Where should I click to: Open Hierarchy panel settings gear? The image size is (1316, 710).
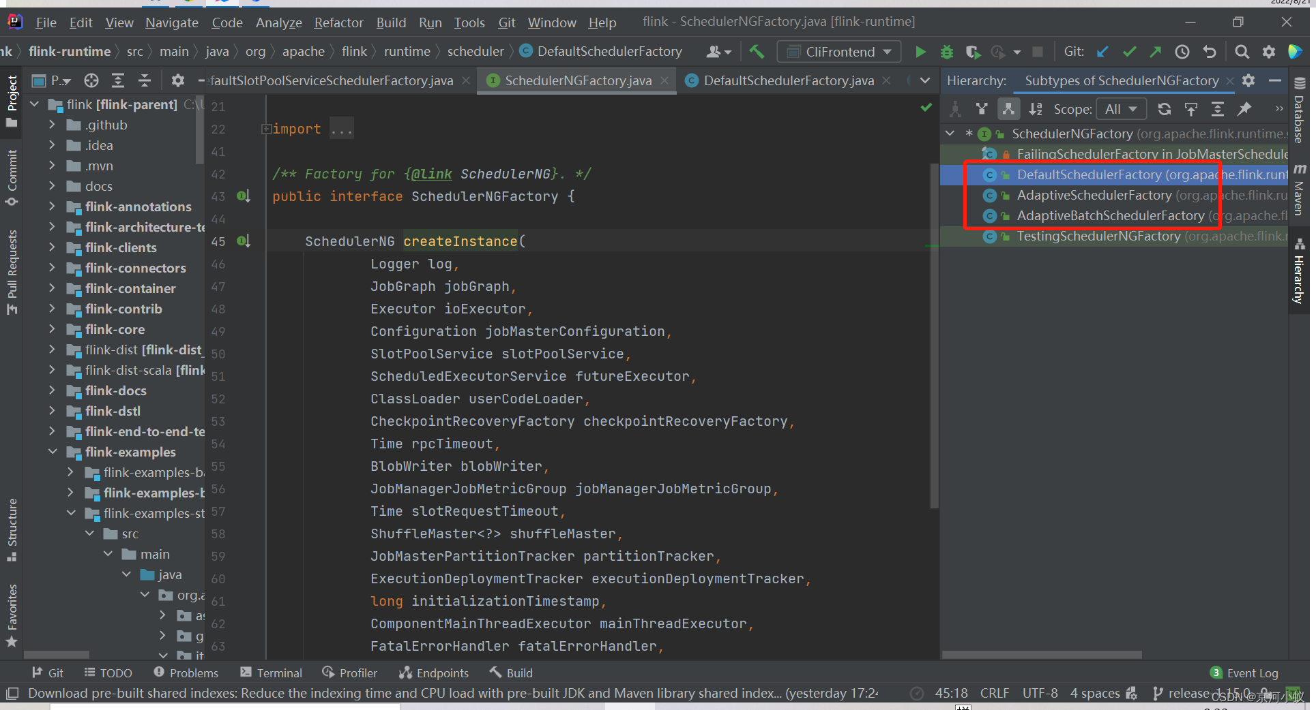(1248, 80)
